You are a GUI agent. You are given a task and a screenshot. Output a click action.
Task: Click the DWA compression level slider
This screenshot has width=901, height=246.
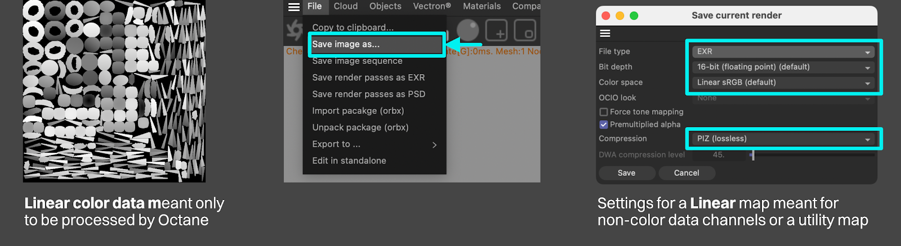tap(811, 155)
